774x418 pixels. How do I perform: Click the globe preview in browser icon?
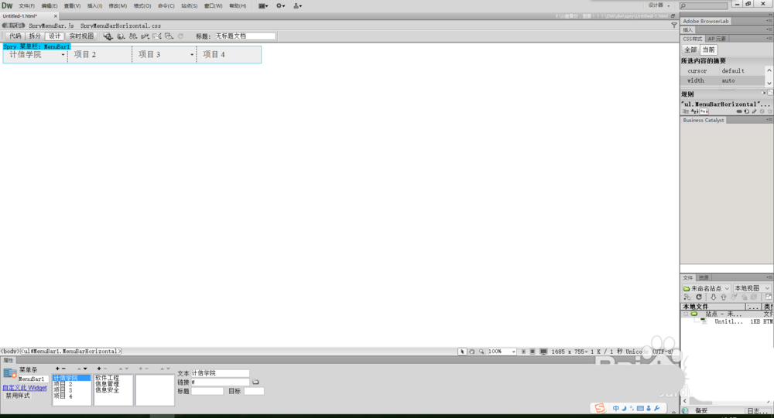pos(121,36)
